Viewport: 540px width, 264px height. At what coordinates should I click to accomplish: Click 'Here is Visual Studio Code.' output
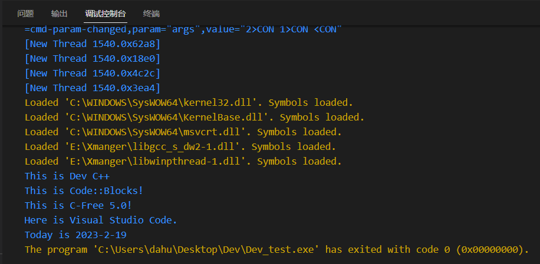pyautogui.click(x=101, y=220)
